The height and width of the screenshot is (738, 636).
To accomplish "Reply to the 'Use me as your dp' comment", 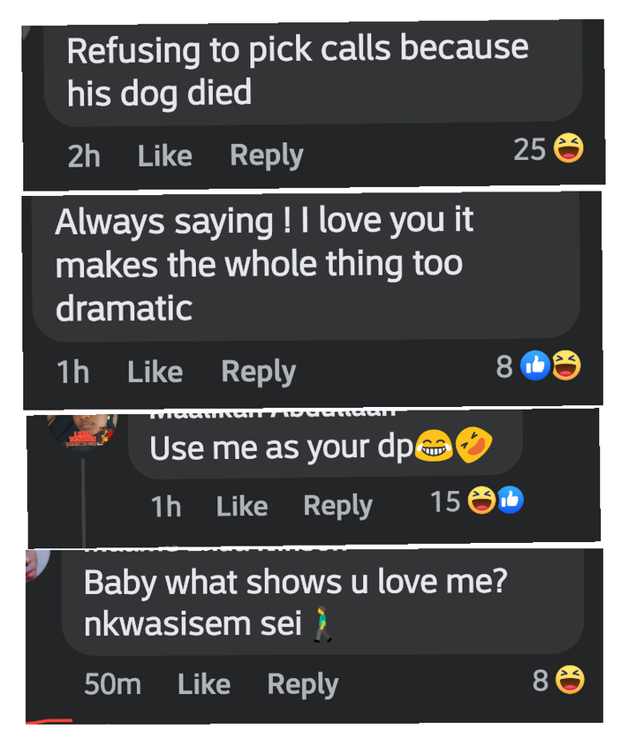I will [337, 507].
